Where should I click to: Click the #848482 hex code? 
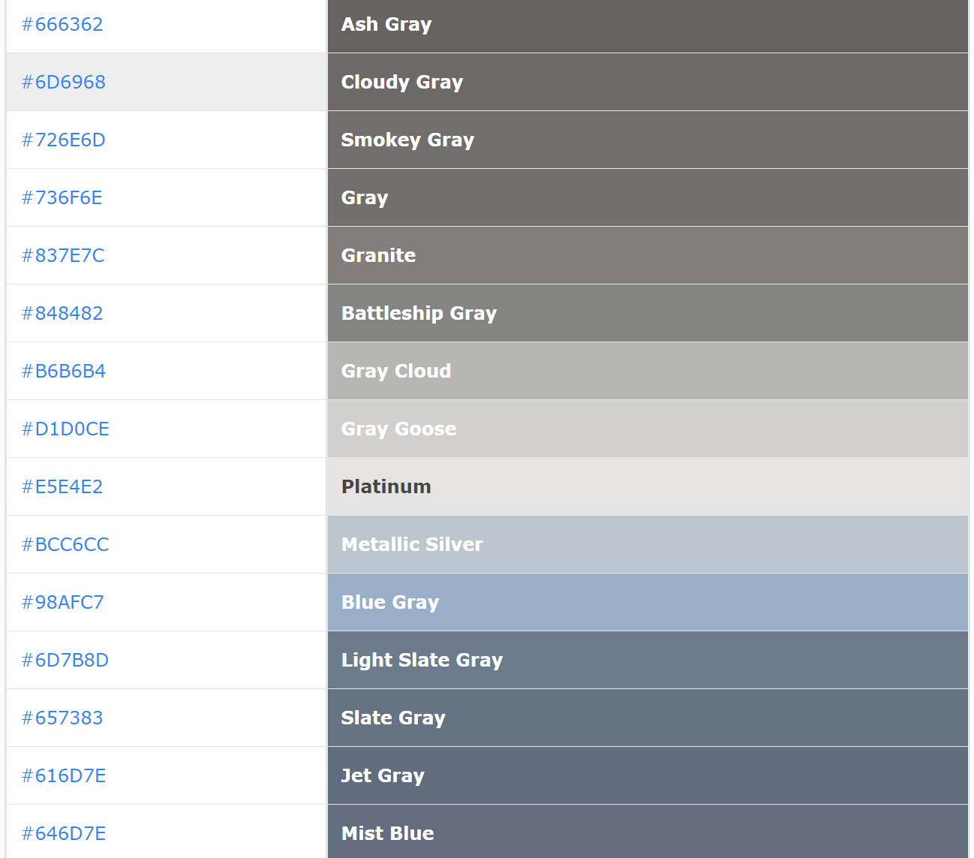click(62, 314)
